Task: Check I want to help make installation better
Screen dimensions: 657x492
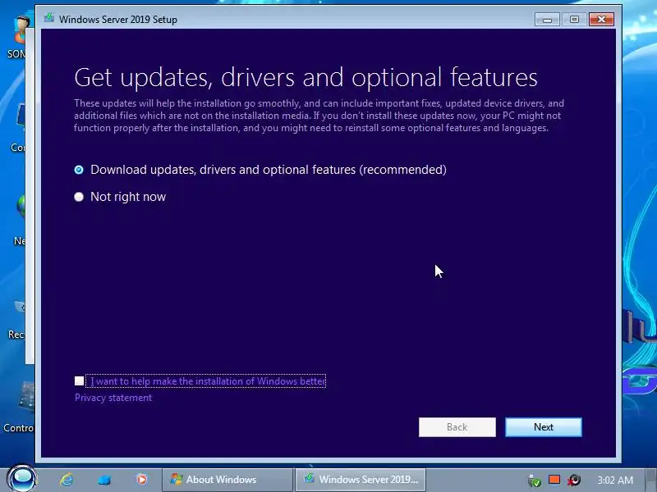Action: coord(79,380)
